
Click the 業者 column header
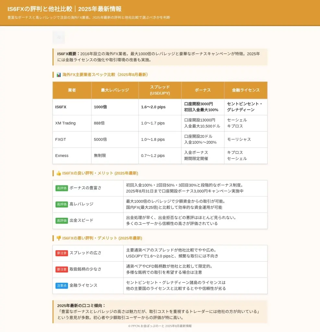pos(72,90)
